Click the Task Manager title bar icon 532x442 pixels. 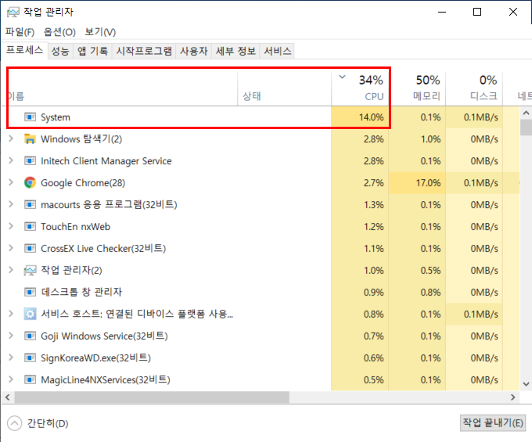click(x=13, y=13)
